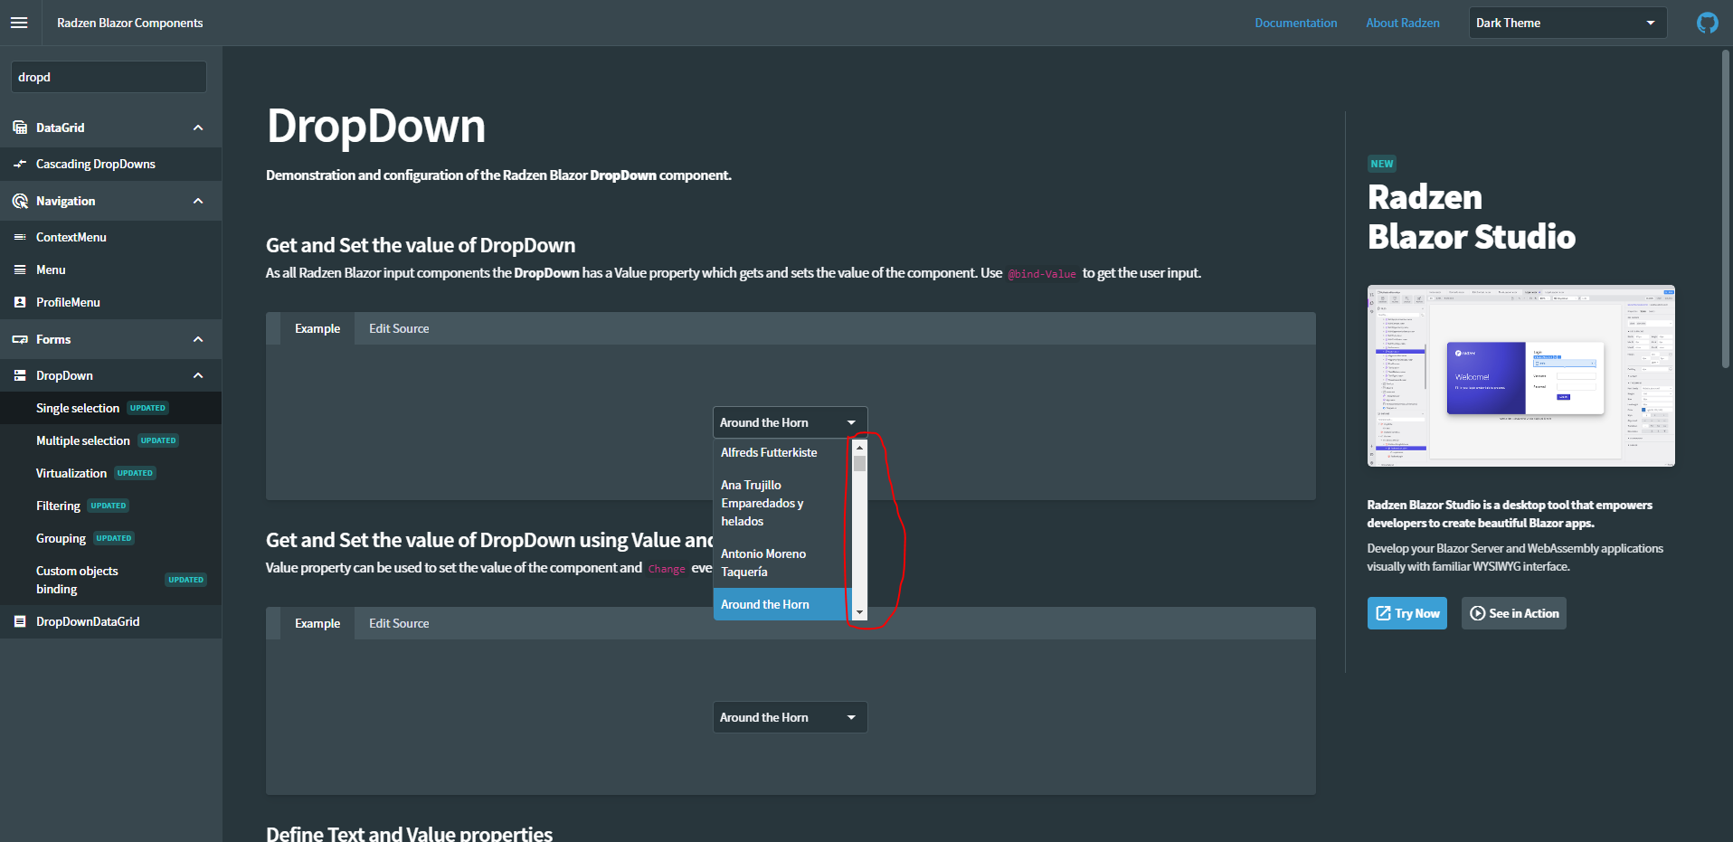Select the DataGrid sidebar icon

click(20, 128)
